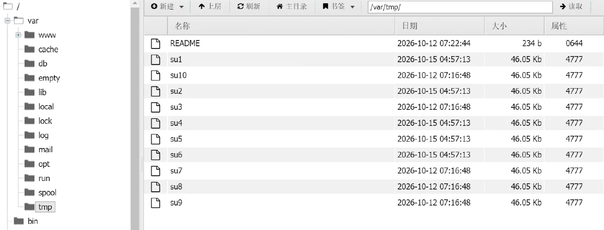Click the file icon for su4

coord(155,123)
